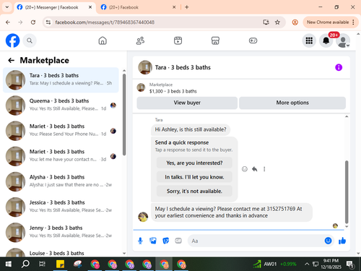Click Tara's listing thumbnail in chat header
Screen dimensions: 361x271
(x=145, y=67)
